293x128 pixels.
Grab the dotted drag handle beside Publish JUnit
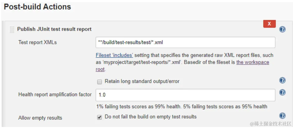coord(12,29)
